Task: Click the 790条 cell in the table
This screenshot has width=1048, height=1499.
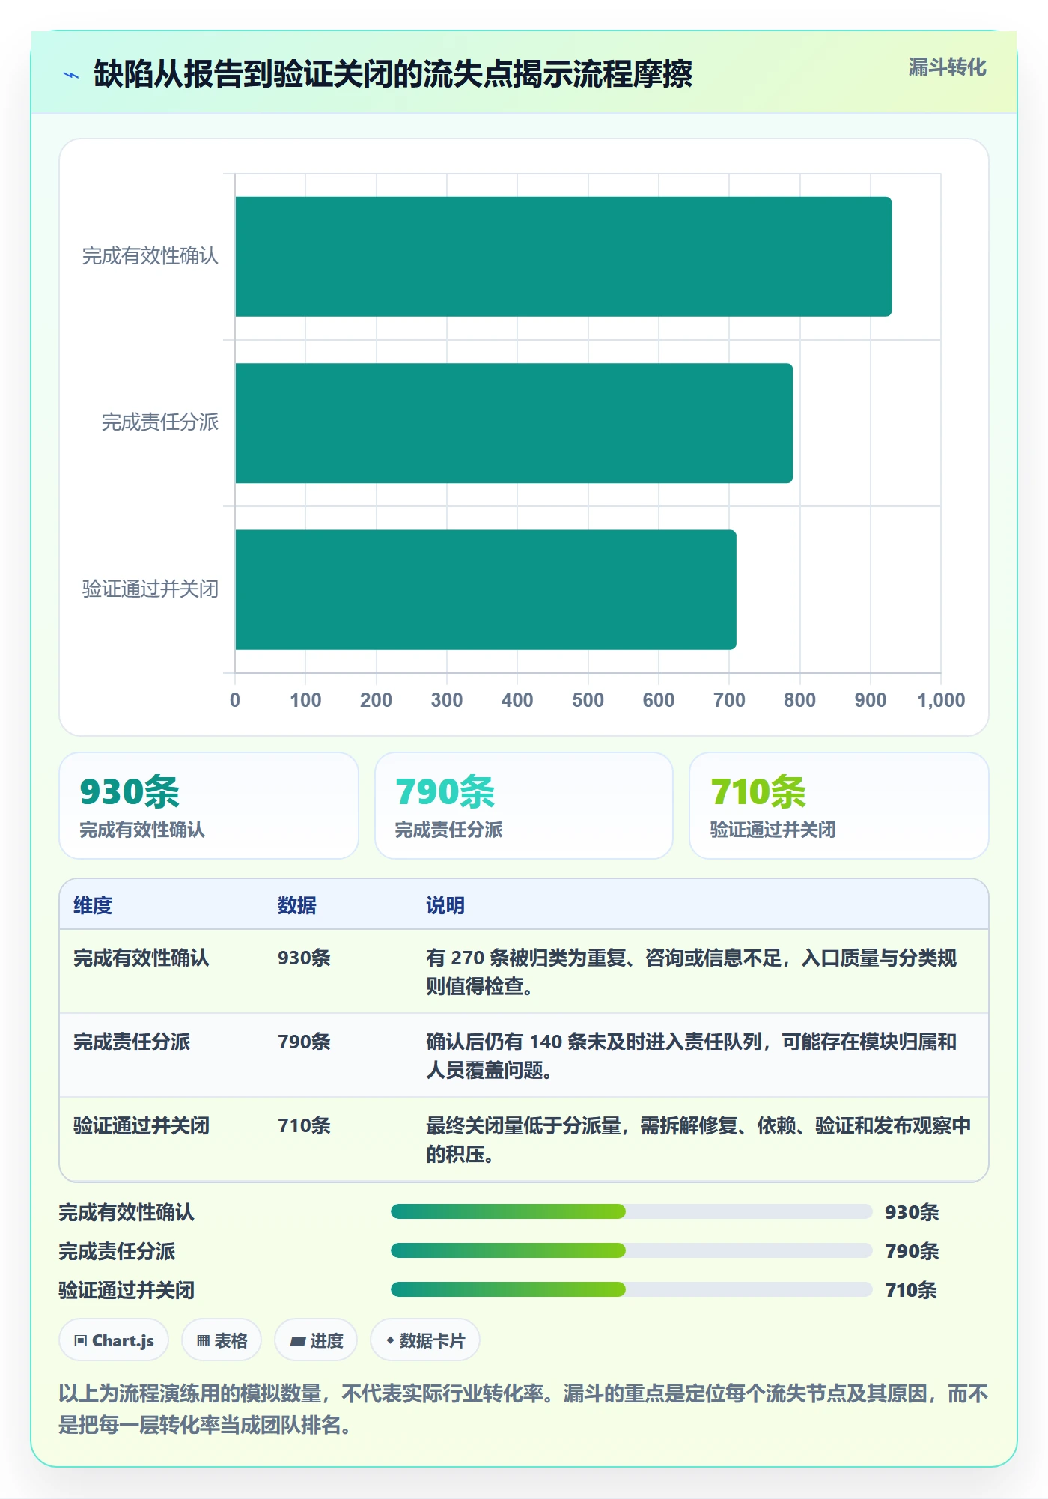Action: pyautogui.click(x=304, y=1042)
